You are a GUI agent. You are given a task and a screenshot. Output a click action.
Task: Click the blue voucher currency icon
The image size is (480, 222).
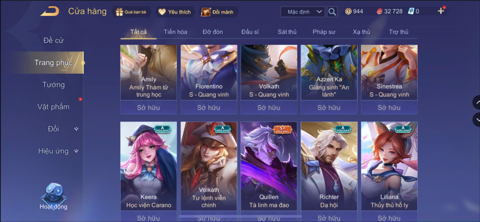tap(411, 11)
